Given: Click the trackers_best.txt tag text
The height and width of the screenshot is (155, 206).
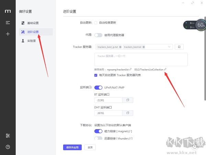Looking at the screenshot, I should coord(133,47).
